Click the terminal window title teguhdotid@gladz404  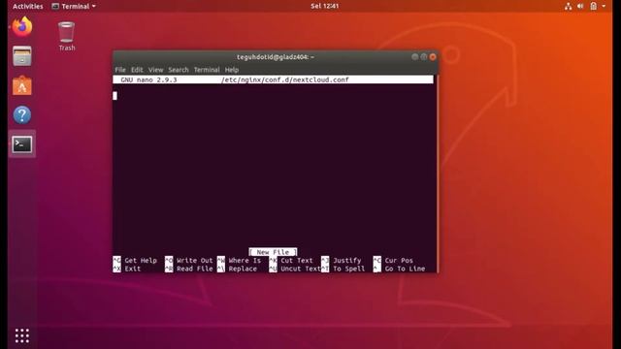[x=276, y=57]
